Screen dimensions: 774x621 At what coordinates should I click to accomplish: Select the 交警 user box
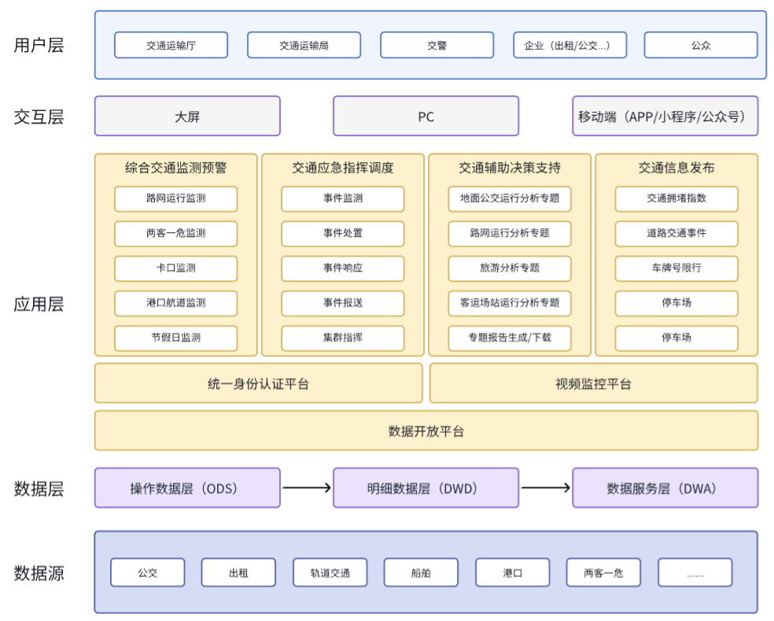437,46
